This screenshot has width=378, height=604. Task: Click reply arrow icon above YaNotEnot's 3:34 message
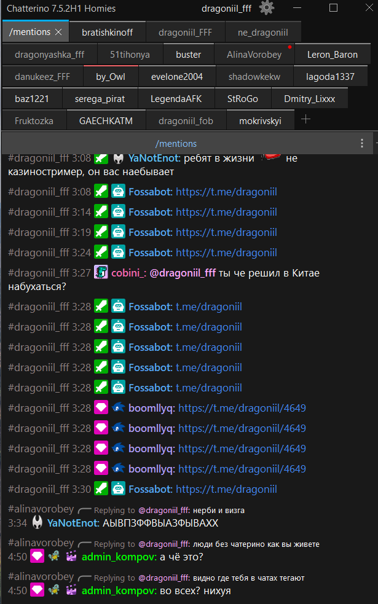[x=85, y=510]
